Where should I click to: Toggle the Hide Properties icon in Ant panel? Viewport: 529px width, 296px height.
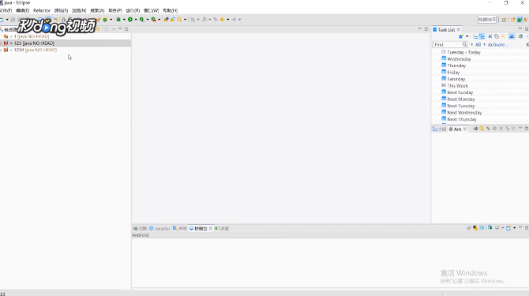click(x=488, y=129)
